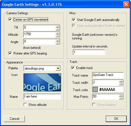Enable the Show altitude option
Viewport: 131px width, 126px height.
25,104
